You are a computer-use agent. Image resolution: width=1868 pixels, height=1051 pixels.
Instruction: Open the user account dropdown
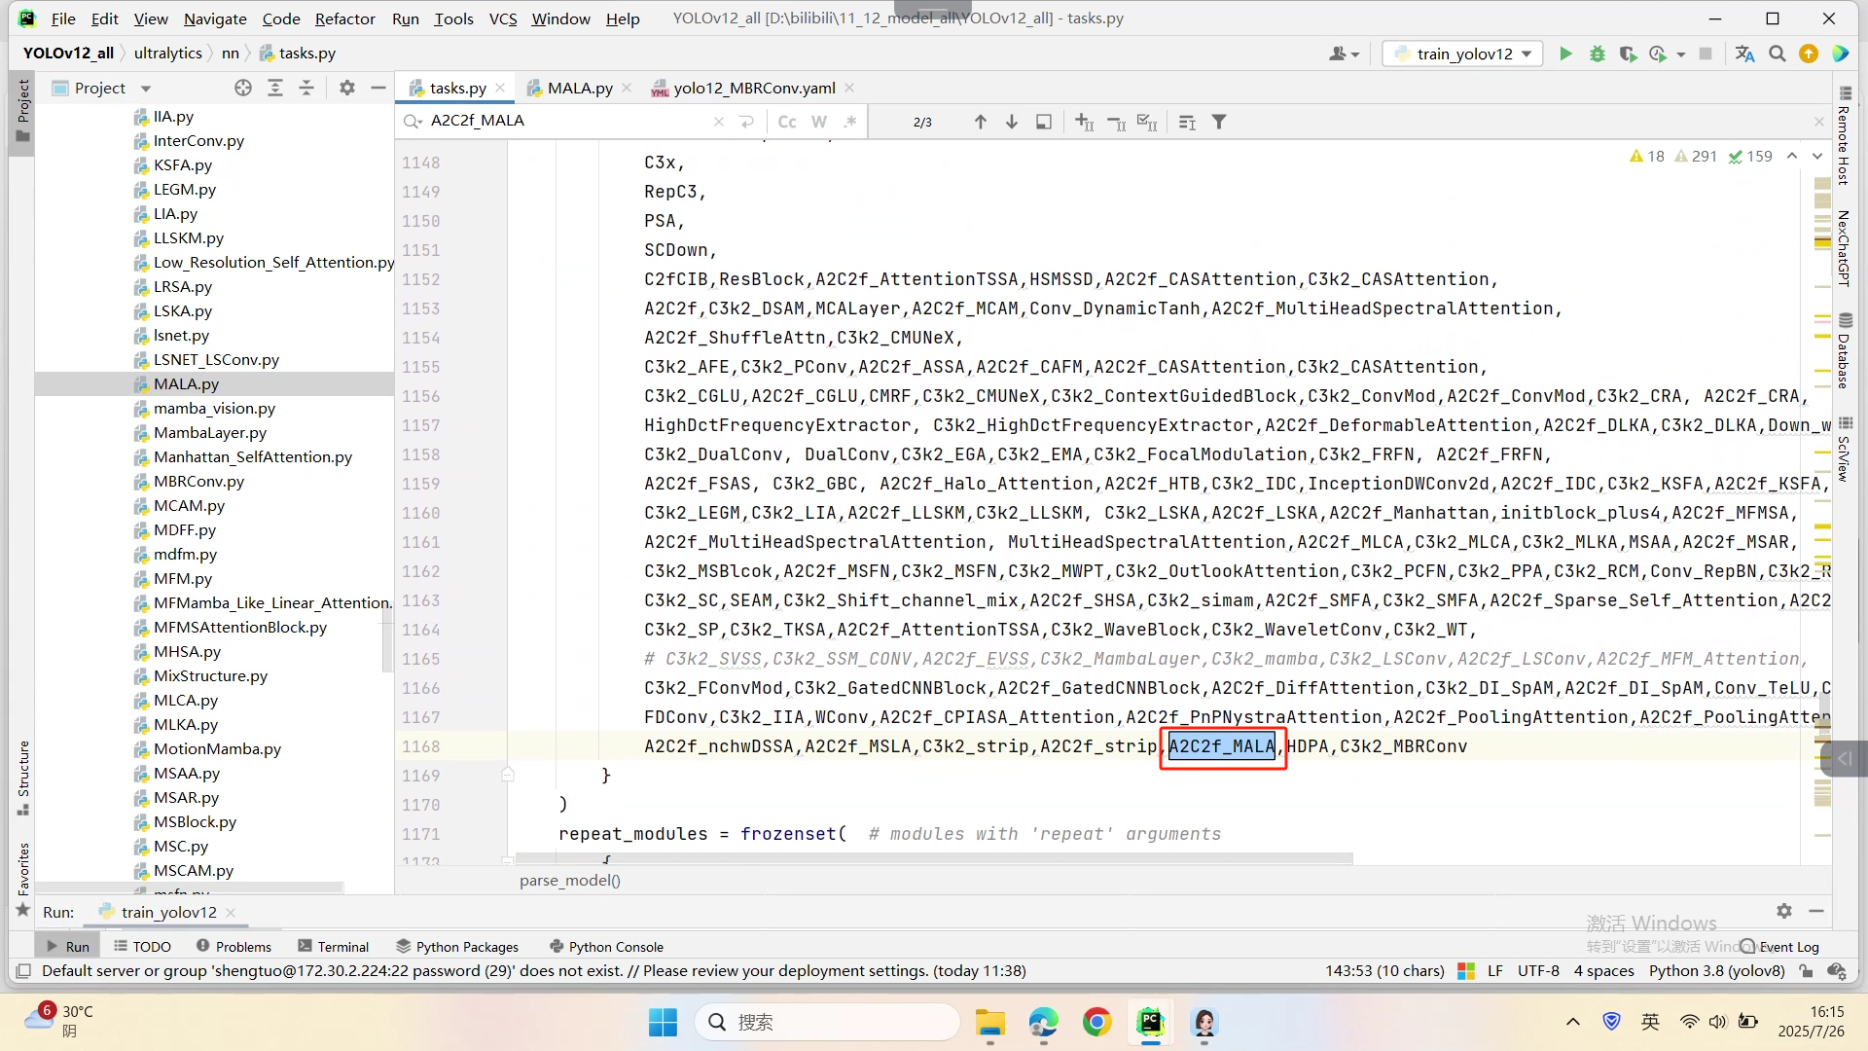coord(1344,54)
